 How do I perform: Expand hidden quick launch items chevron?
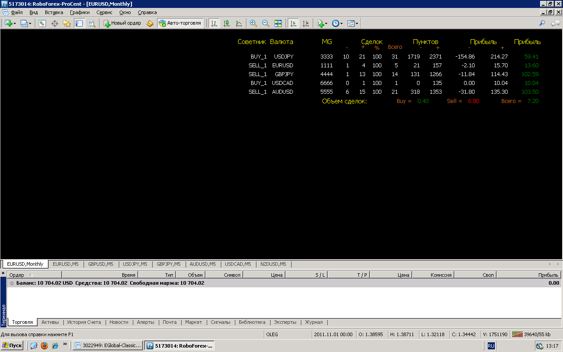coord(65,344)
